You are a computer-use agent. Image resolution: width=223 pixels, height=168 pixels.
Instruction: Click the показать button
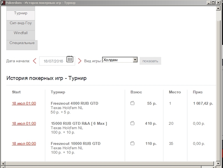150,61
